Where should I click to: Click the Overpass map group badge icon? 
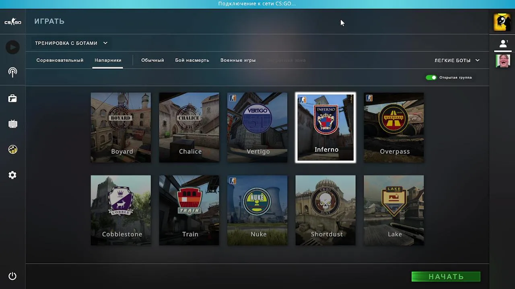369,98
